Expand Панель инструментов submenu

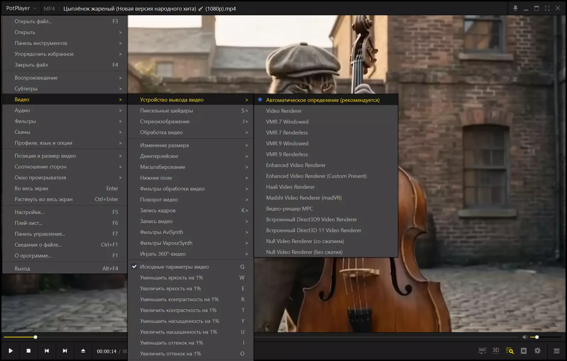(x=65, y=43)
